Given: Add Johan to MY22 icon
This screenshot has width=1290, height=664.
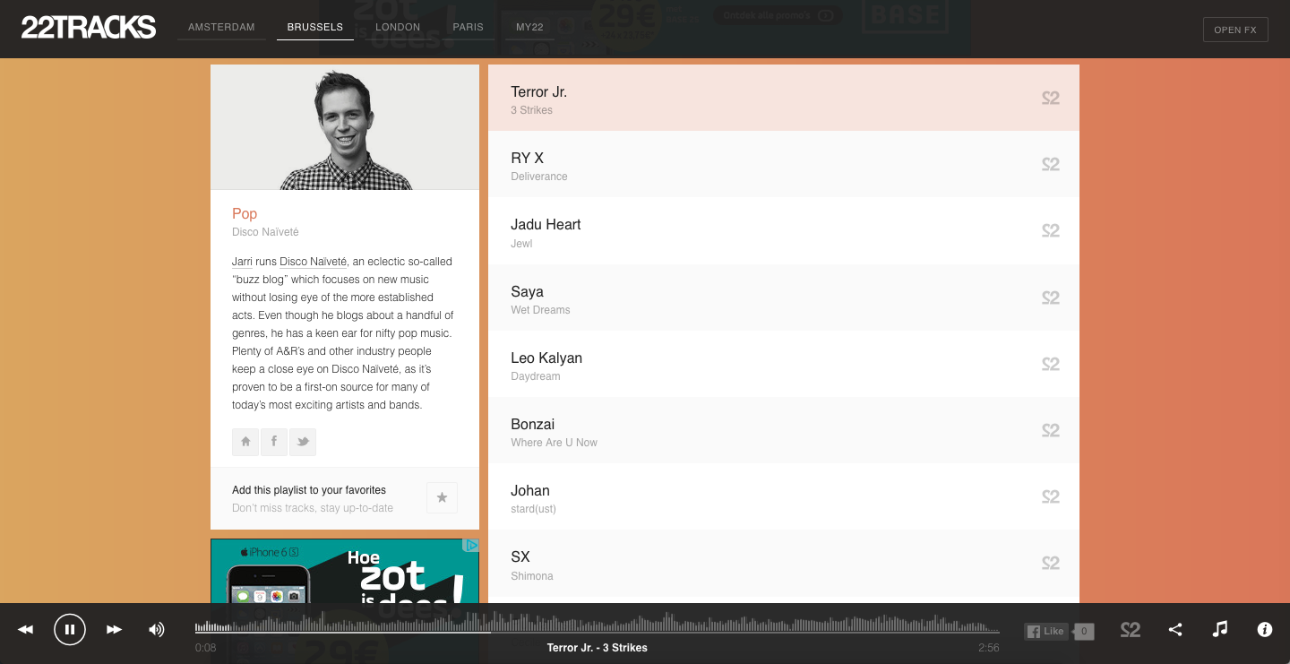Looking at the screenshot, I should coord(1051,496).
